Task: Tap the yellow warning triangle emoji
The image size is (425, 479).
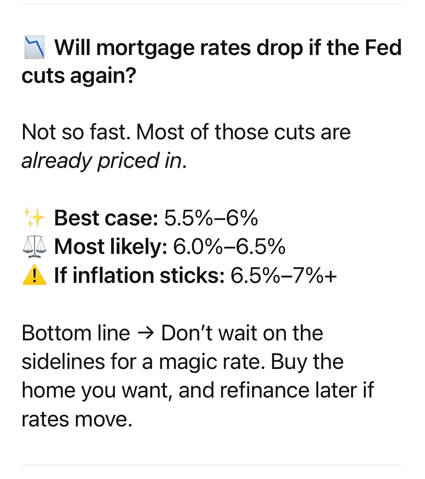Action: click(x=34, y=275)
